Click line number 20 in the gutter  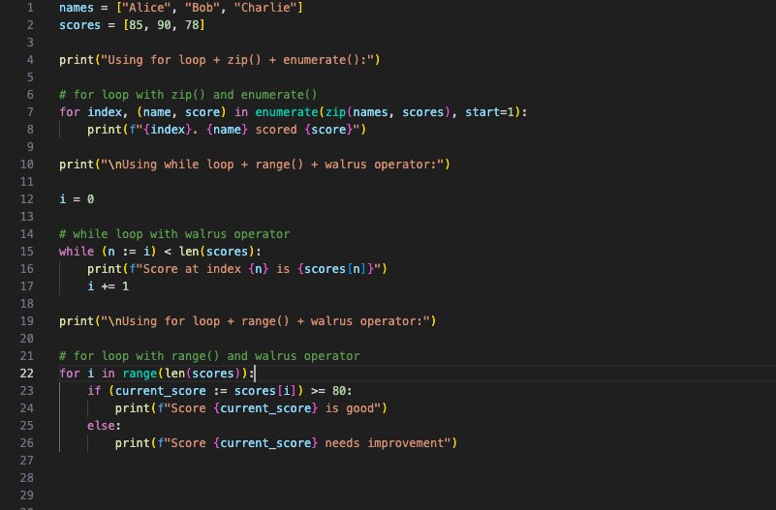click(27, 339)
